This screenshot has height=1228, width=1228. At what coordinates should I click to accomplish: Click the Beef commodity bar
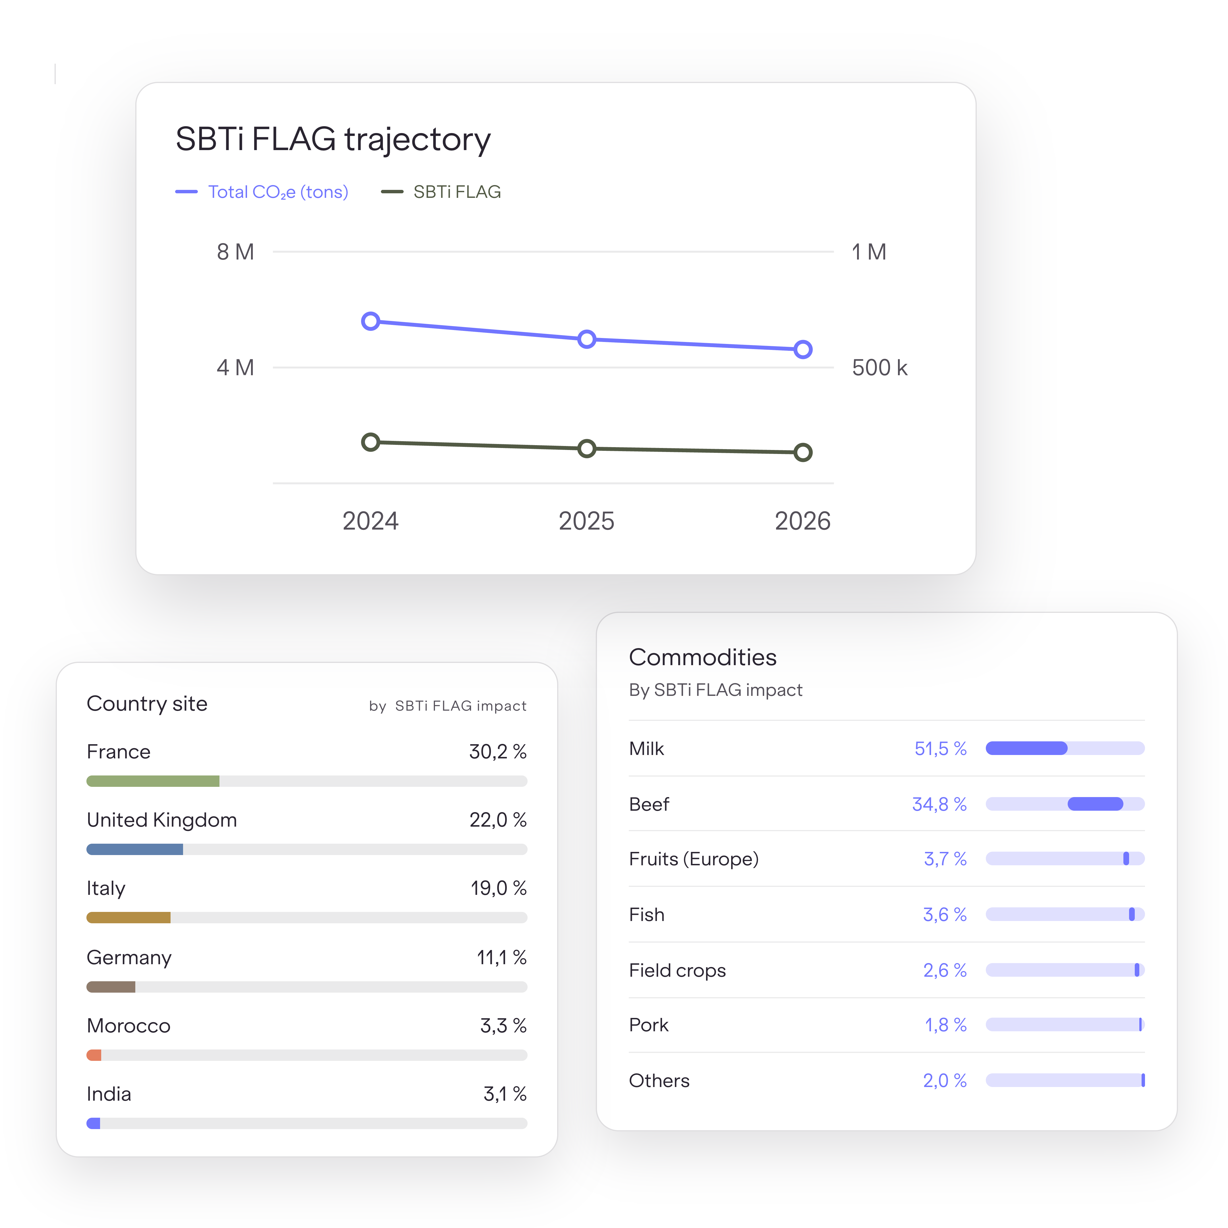(x=1065, y=804)
